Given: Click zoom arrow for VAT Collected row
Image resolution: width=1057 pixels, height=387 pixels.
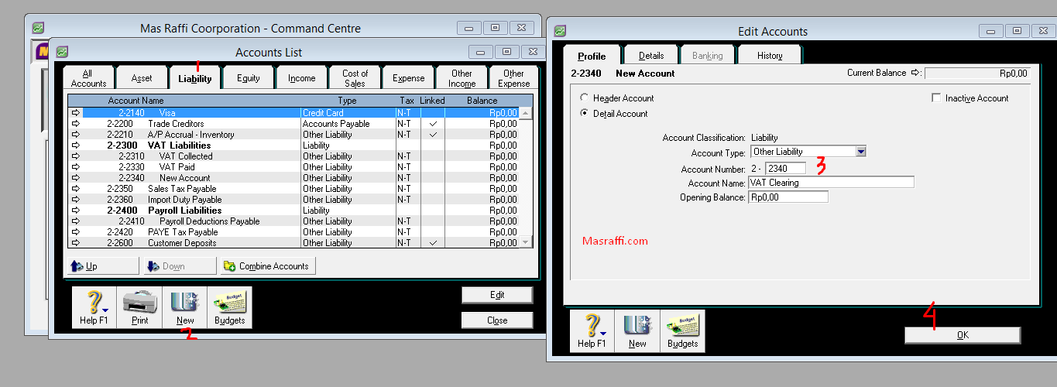Looking at the screenshot, I should [x=76, y=156].
